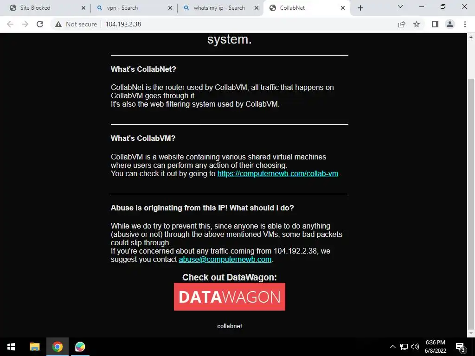
Task: Switch to whats my ip - Search tab
Action: (219, 8)
